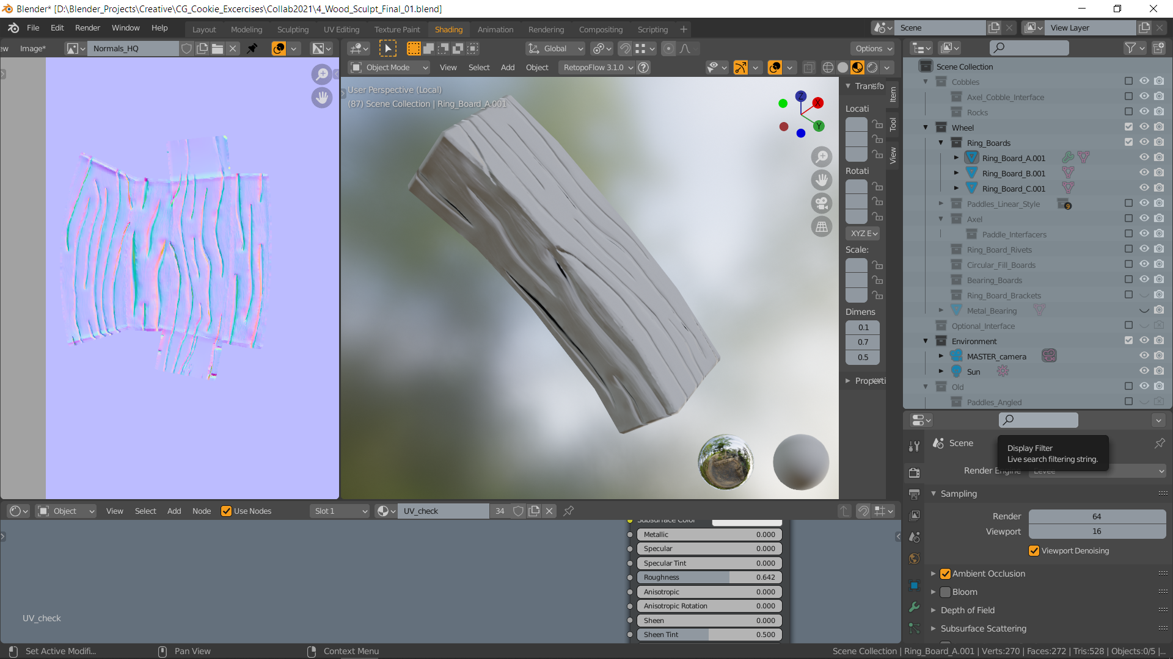Image resolution: width=1173 pixels, height=659 pixels.
Task: Click the Render samples field showing 64
Action: click(x=1097, y=516)
